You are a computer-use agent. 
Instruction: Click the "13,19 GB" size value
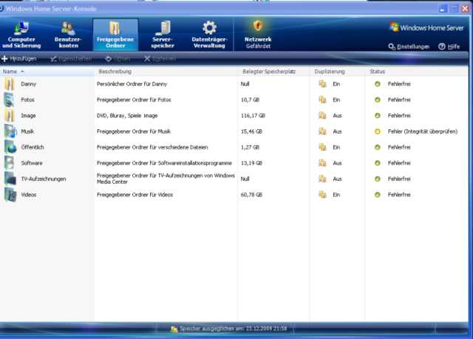(x=251, y=163)
